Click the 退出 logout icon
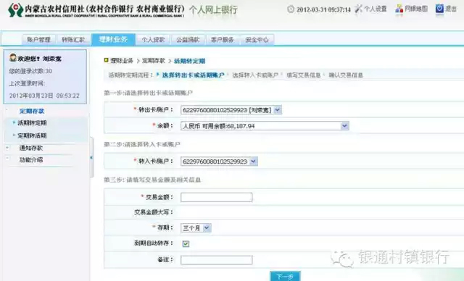 coord(439,9)
